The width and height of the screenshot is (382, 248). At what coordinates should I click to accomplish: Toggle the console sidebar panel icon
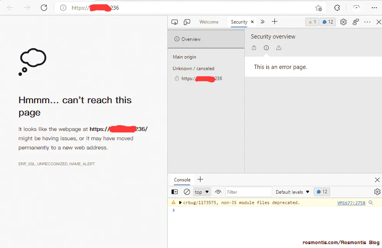[x=175, y=192]
